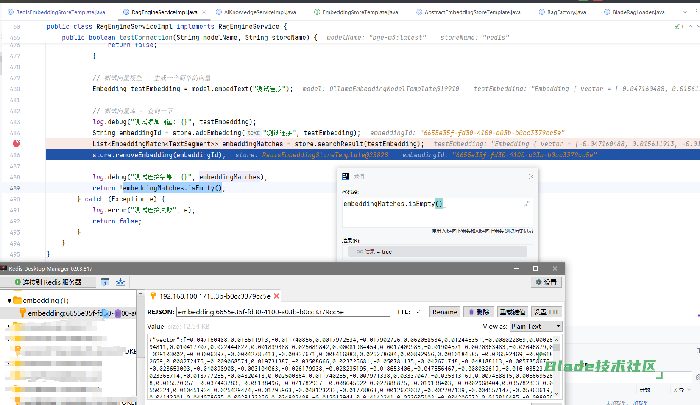The image size is (700, 405).
Task: Click the text: parameter hint on line 484
Action: pos(254,133)
